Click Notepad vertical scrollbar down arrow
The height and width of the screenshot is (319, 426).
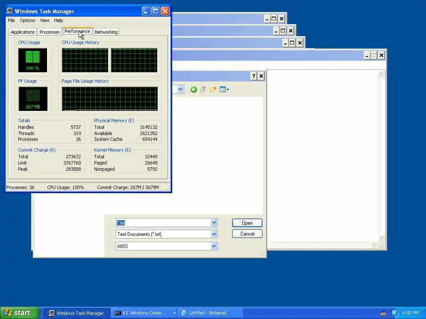[381, 238]
